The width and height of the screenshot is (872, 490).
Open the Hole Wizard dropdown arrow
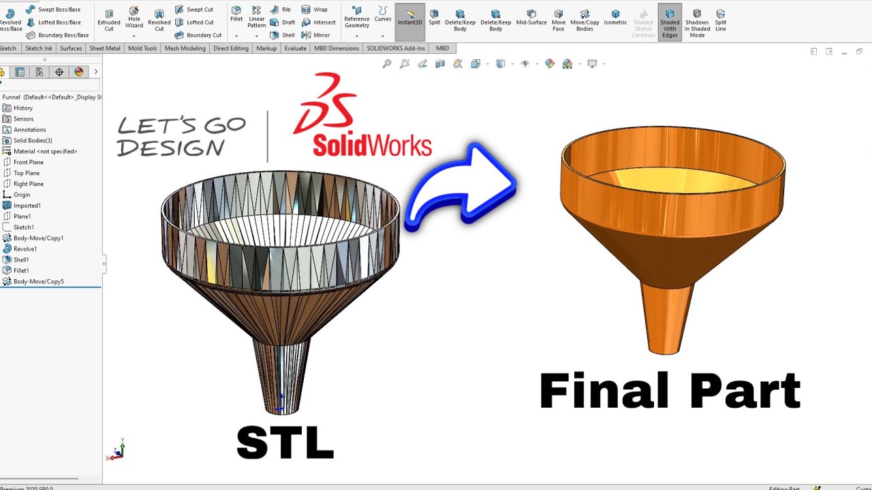[x=134, y=35]
